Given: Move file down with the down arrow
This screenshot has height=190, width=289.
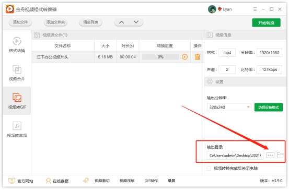Looking at the screenshot, I should click(x=136, y=22).
